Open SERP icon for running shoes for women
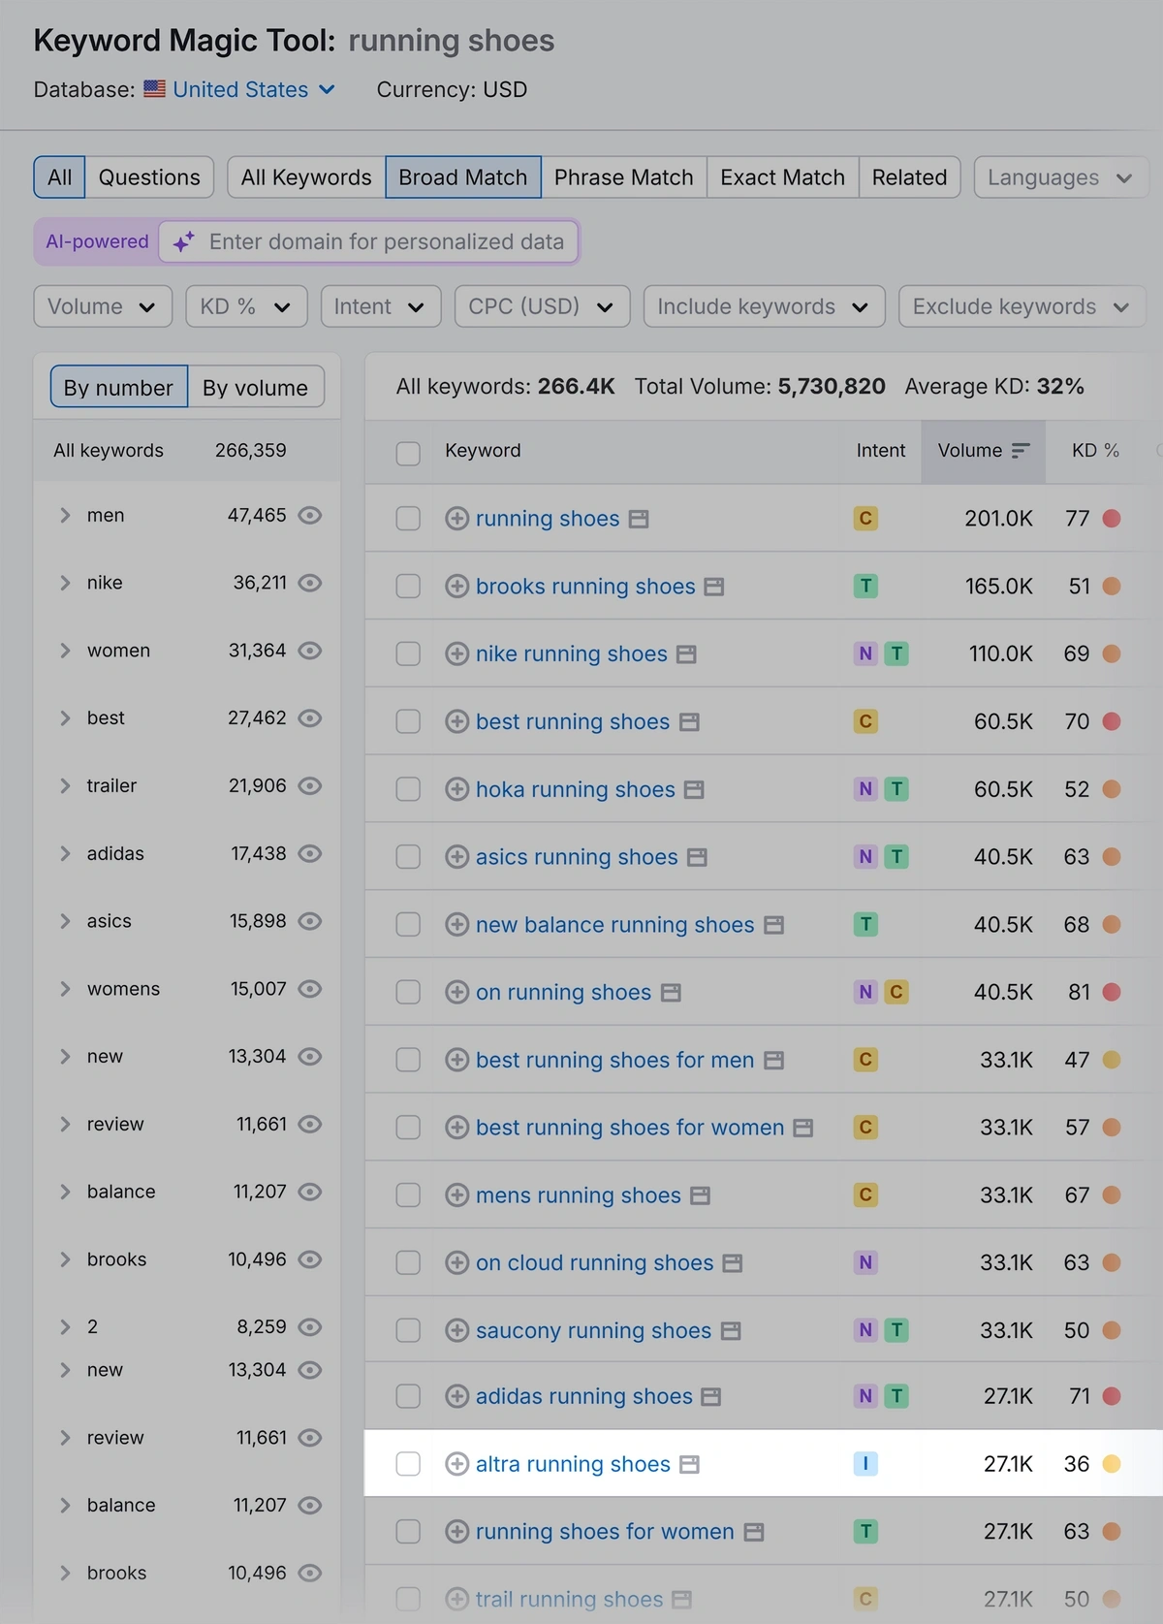The width and height of the screenshot is (1163, 1624). [754, 1532]
